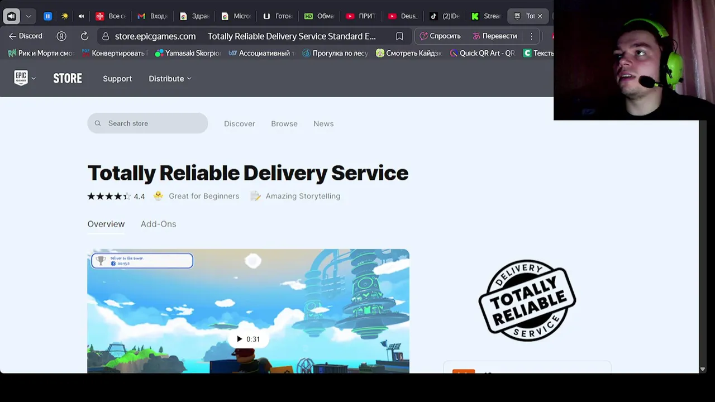Click the page title heading
This screenshot has width=715, height=402.
(x=248, y=173)
